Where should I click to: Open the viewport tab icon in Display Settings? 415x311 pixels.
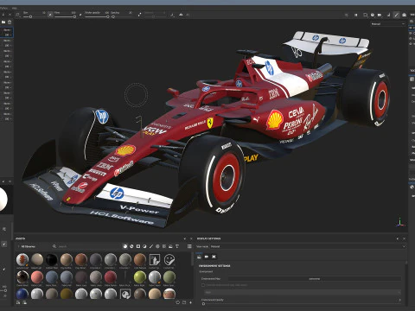coord(214,257)
